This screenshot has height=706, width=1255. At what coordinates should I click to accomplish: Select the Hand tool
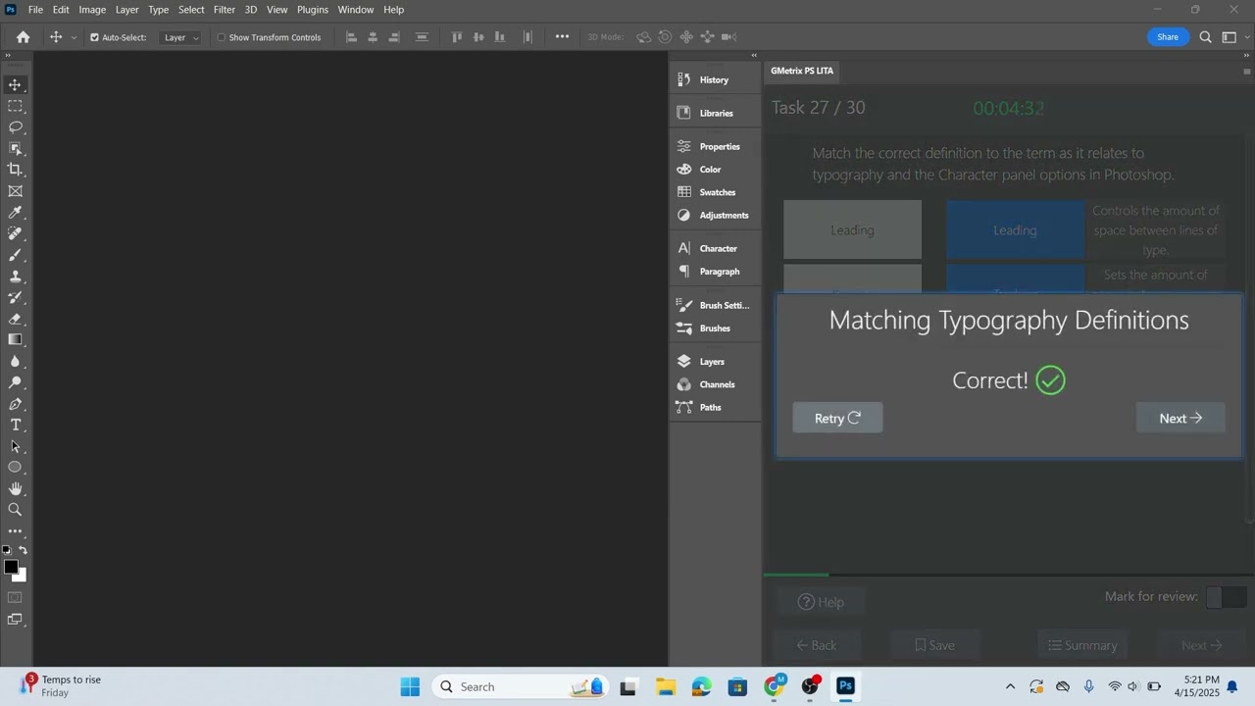[15, 488]
